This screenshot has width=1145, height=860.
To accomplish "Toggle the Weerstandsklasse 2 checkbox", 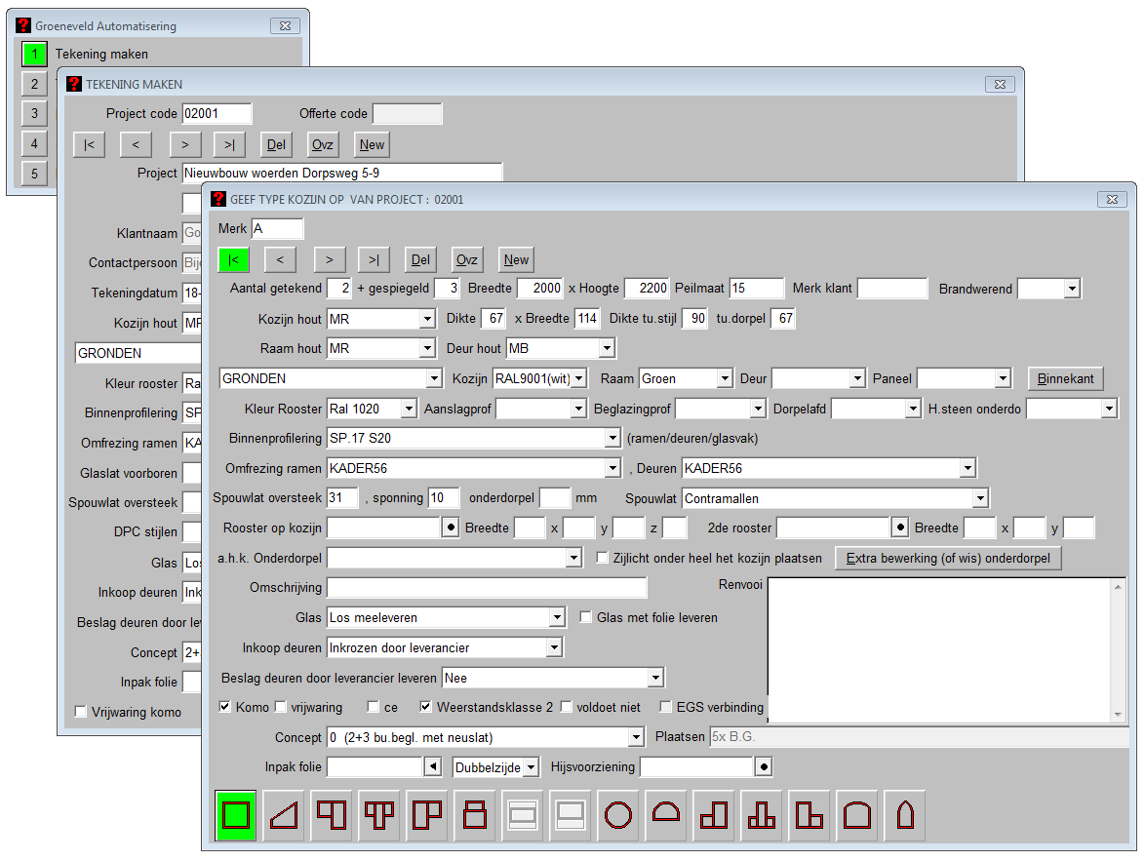I will pyautogui.click(x=426, y=707).
